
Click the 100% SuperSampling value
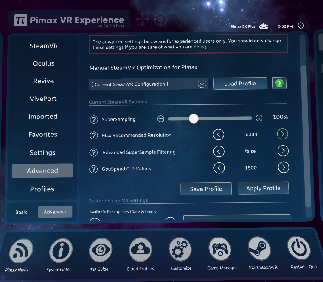[280, 117]
